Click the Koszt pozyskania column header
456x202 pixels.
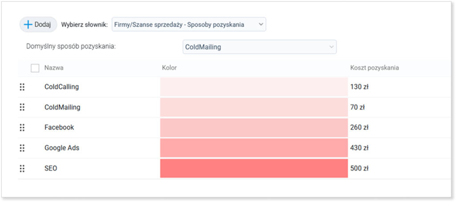375,68
